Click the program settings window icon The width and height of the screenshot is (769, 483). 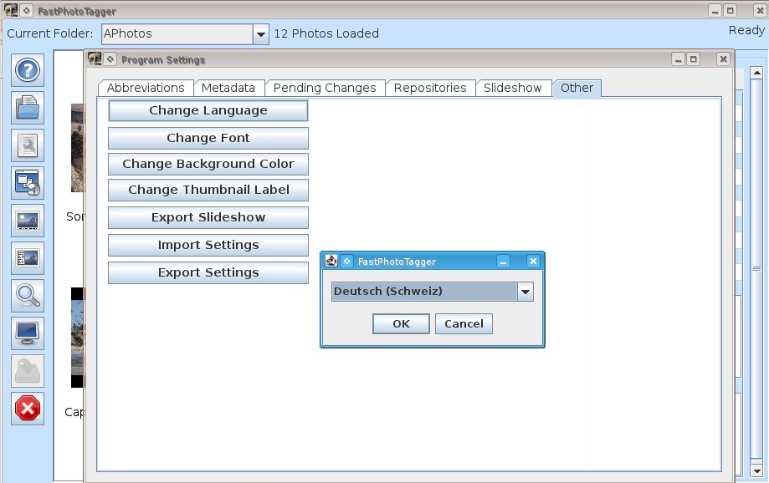pos(28,183)
